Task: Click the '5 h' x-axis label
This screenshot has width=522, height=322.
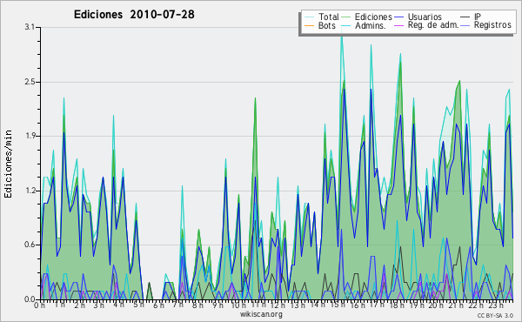Action: pyautogui.click(x=138, y=305)
